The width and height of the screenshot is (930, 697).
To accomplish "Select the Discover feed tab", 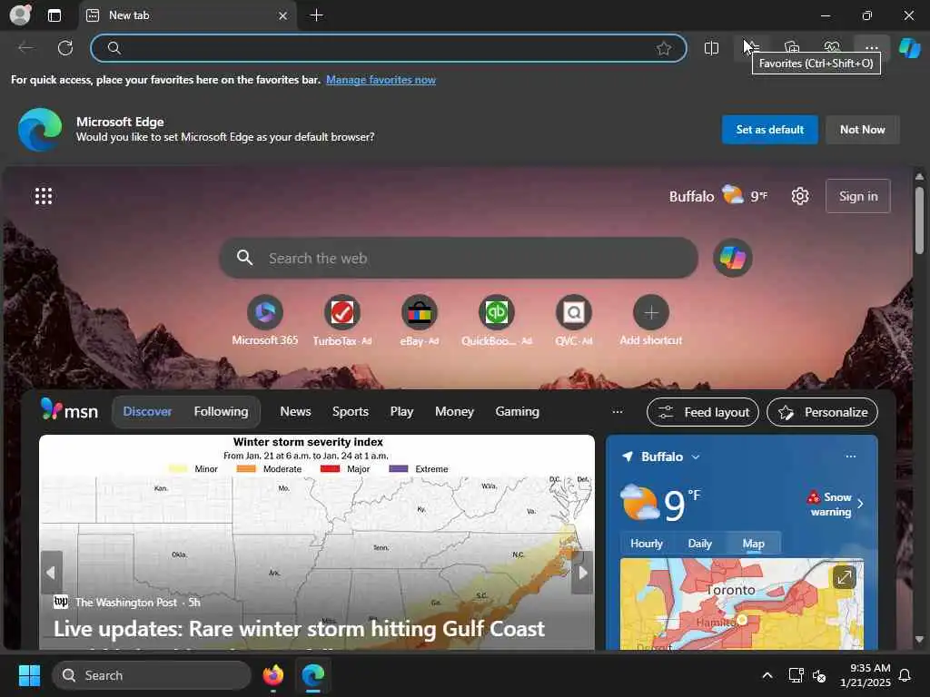I will tap(147, 411).
